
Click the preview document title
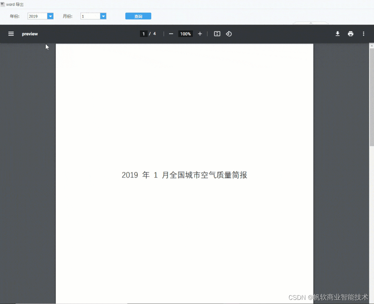coord(30,34)
